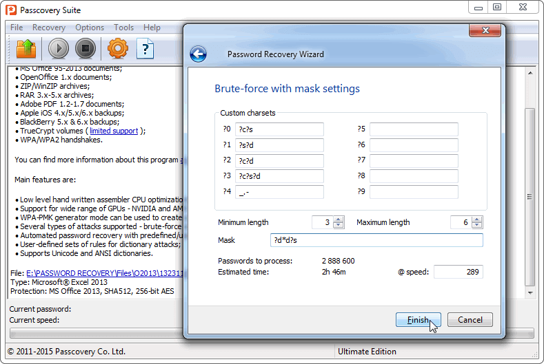Click 'Brute-force with mask settings' heading
544x364 pixels.
288,89
